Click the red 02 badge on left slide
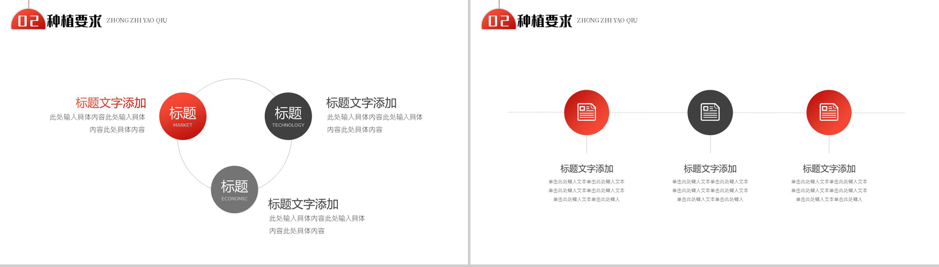Viewport: 939px width, 267px height. click(28, 20)
